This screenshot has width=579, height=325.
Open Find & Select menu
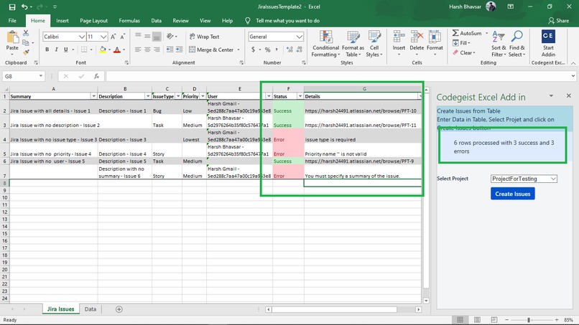point(517,44)
